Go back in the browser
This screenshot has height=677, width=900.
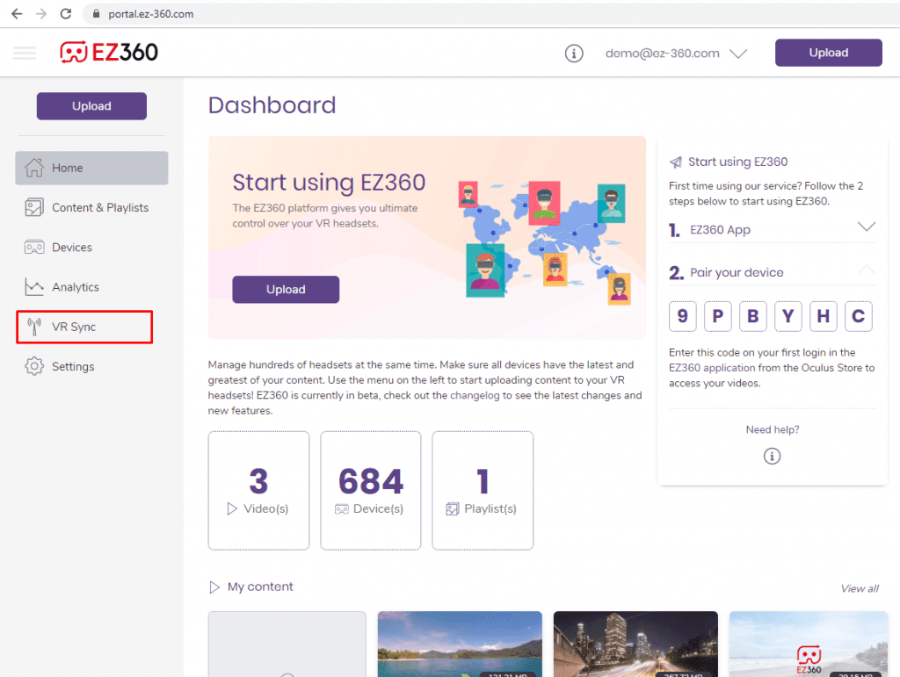tap(17, 14)
